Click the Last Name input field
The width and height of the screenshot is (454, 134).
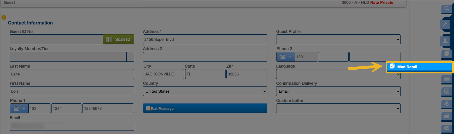pos(72,74)
